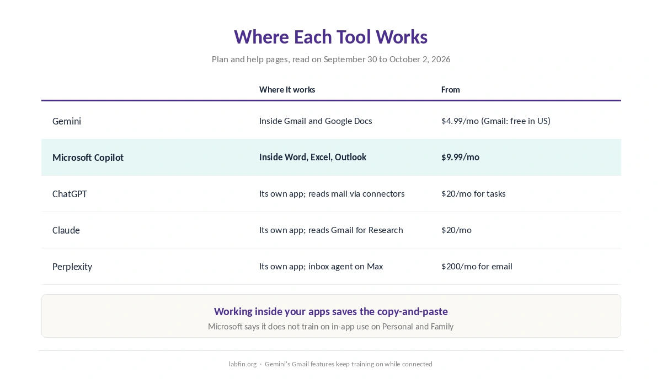Click the "$200/mo for email" price
The image size is (662, 379).
tap(477, 267)
